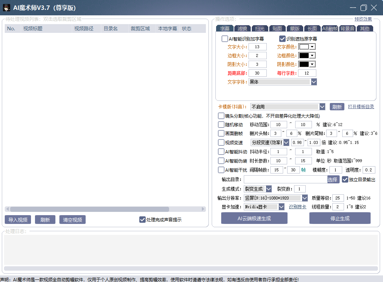Image resolution: width=383 pixels, height=282 pixels.
Task: Click the 导入视频 import button
Action: click(18, 220)
